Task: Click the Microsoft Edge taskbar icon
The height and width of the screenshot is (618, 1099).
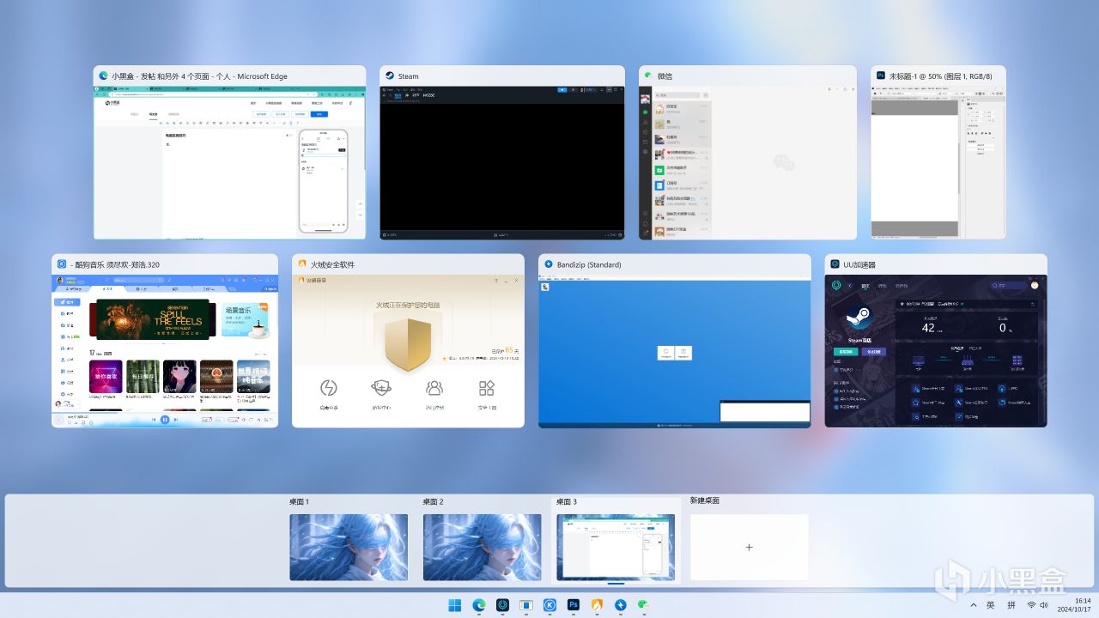Action: click(x=478, y=605)
